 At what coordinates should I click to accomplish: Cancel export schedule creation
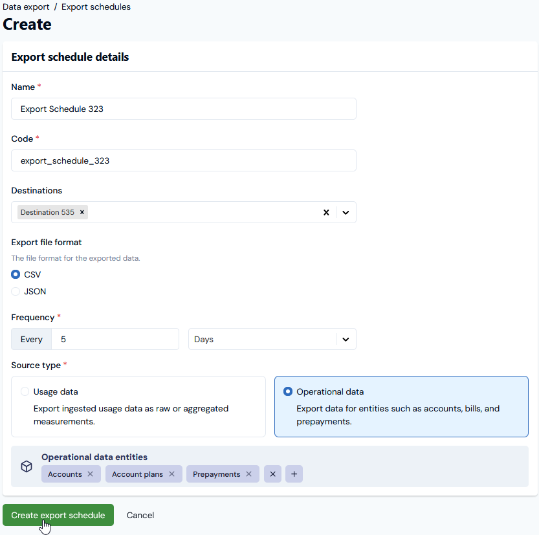(140, 515)
